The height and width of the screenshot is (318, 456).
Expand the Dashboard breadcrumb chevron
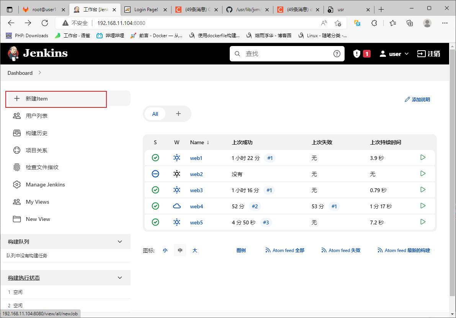point(40,72)
